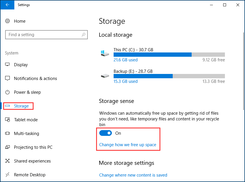The height and width of the screenshot is (182, 245).
Task: Click the This PC (C:) drive icon
Action: (105, 52)
